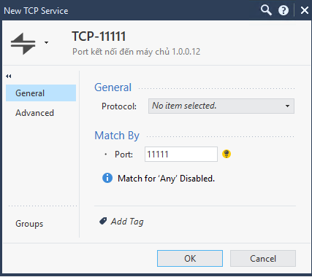Open help via question mark icon
312x277 pixels.
pyautogui.click(x=284, y=10)
